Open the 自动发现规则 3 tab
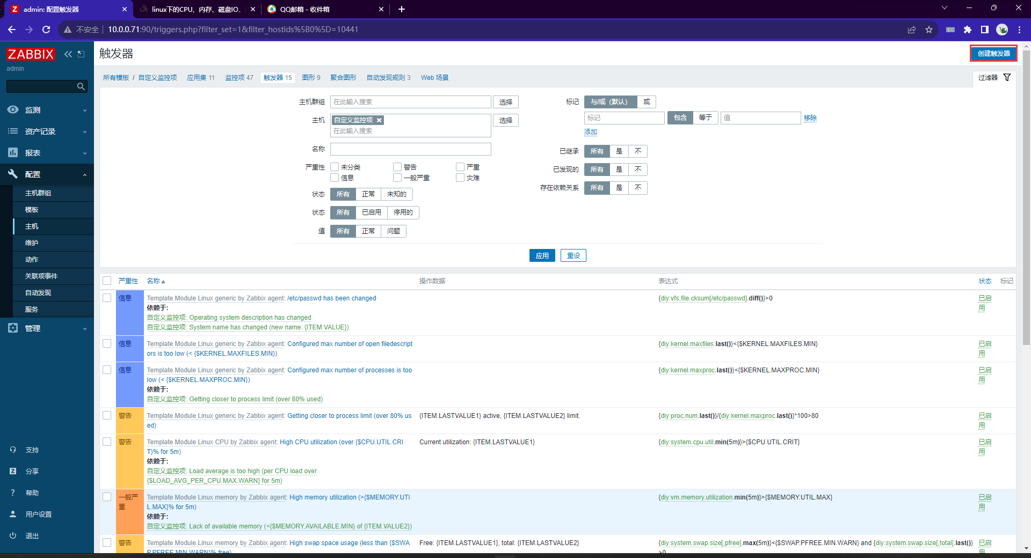Screen dimensions: 1031x558 [x=388, y=78]
